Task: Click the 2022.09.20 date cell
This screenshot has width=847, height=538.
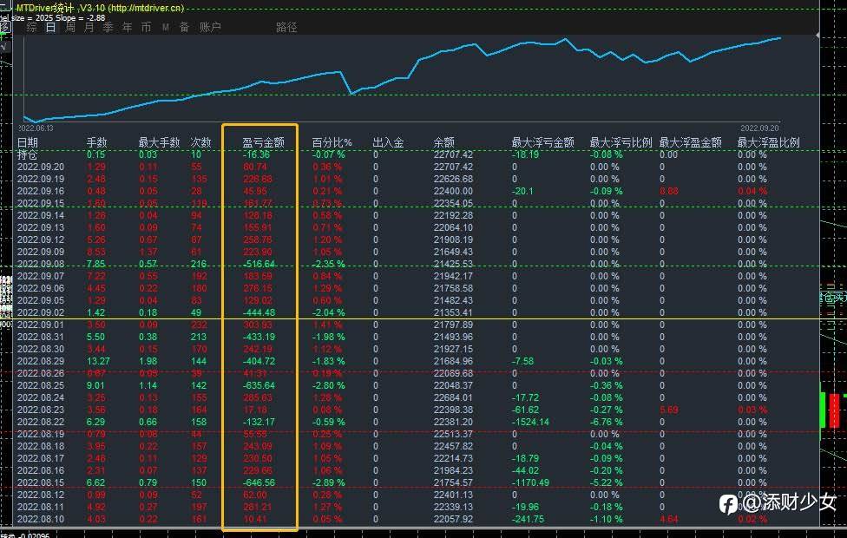Action: click(41, 167)
